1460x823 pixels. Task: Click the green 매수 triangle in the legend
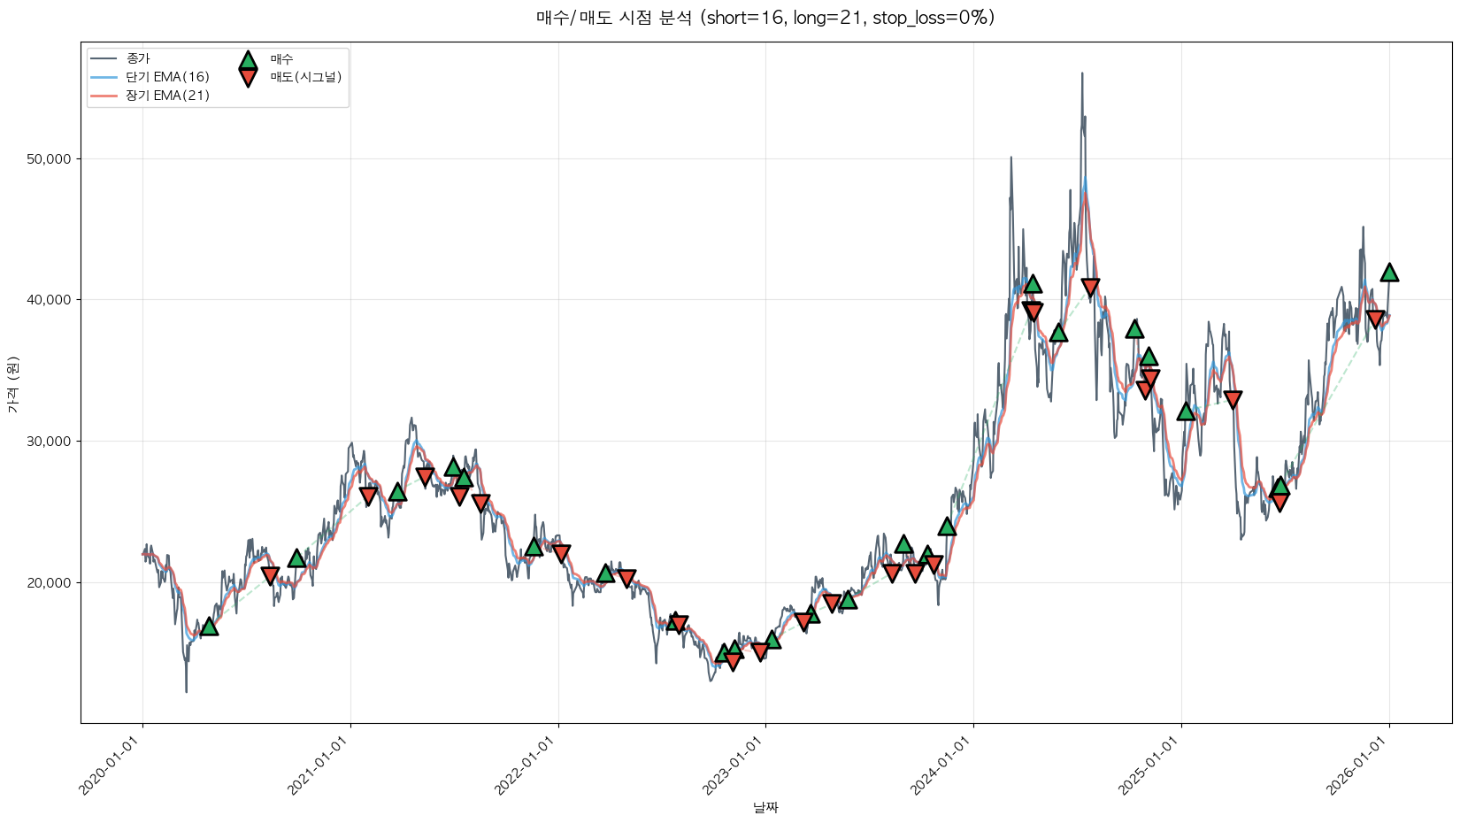point(248,60)
